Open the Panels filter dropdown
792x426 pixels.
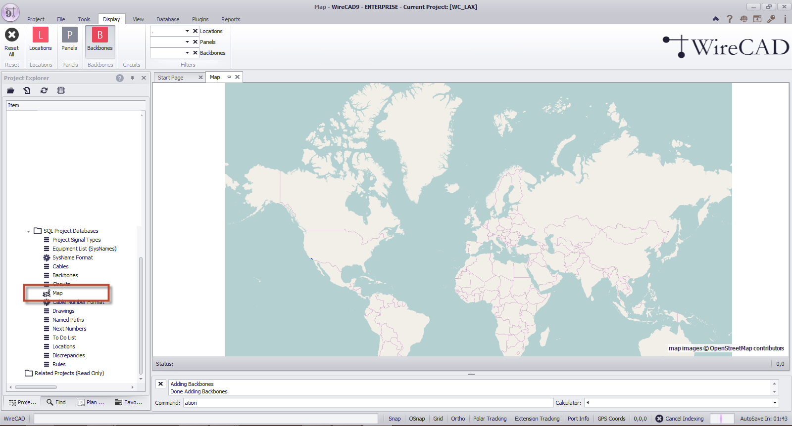tap(187, 42)
